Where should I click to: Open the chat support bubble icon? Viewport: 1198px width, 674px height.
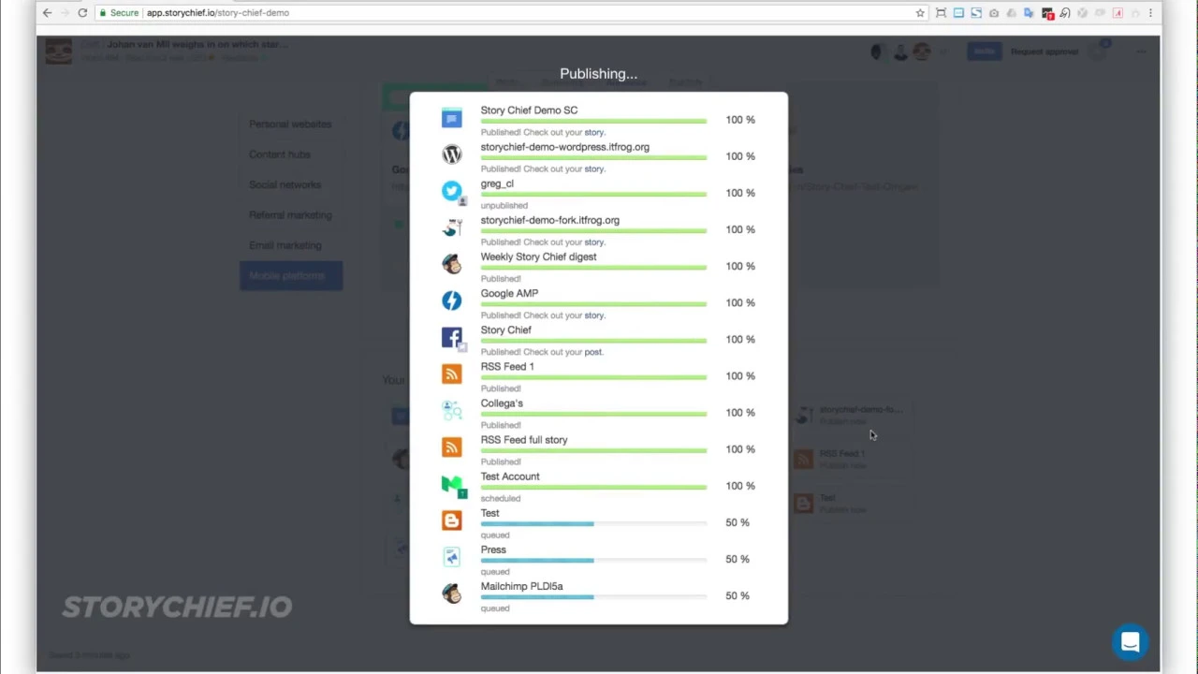pyautogui.click(x=1130, y=642)
